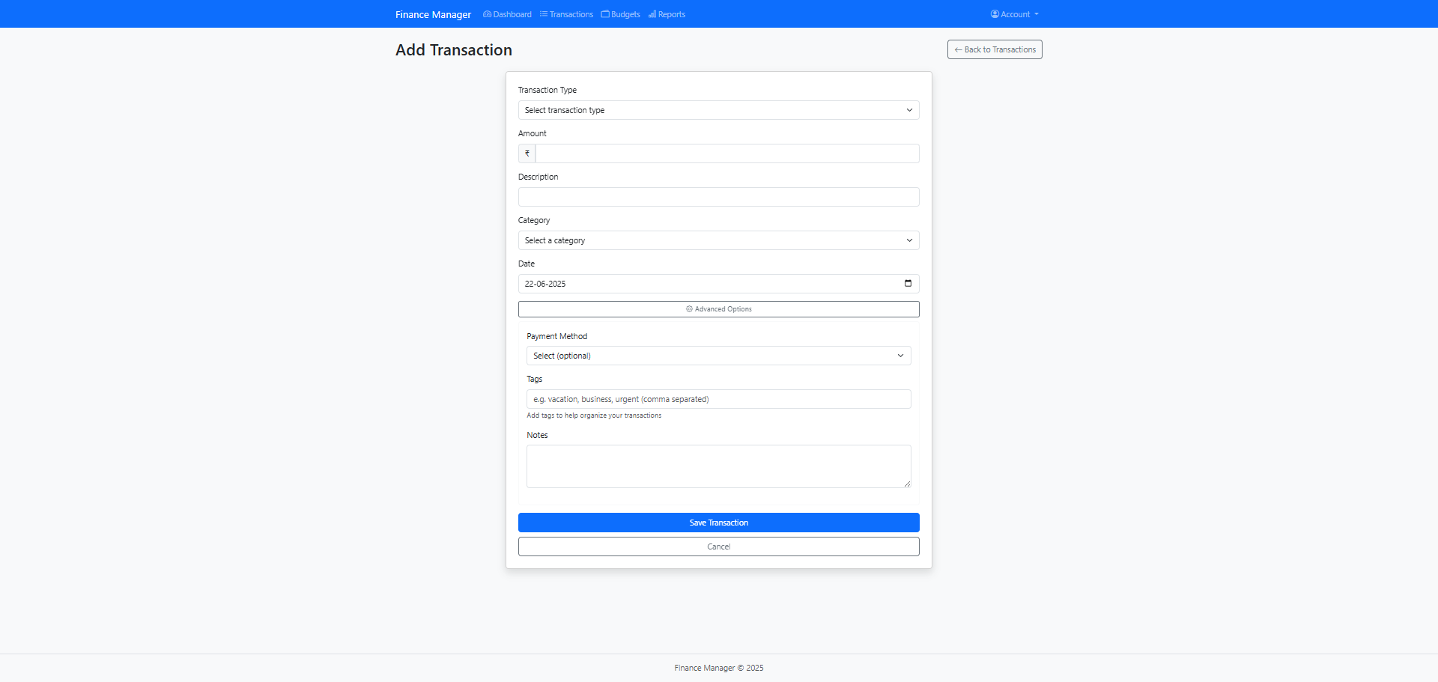Image resolution: width=1438 pixels, height=682 pixels.
Task: Click the rupee currency symbol
Action: coord(527,153)
